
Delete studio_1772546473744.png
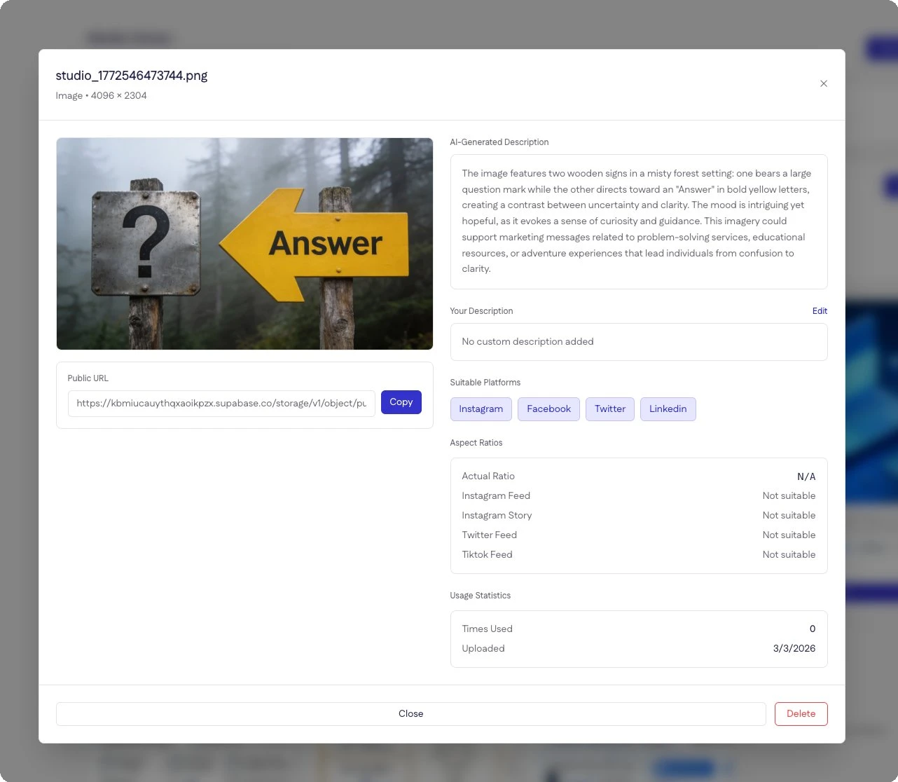pos(801,713)
